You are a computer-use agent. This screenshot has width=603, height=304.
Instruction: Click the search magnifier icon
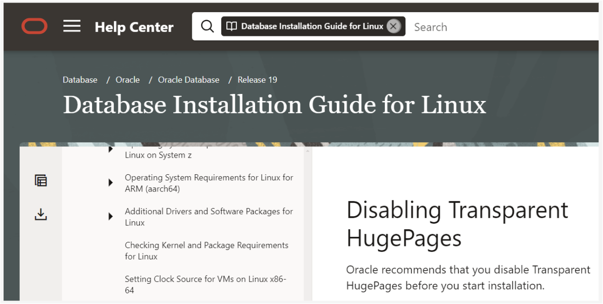(207, 26)
